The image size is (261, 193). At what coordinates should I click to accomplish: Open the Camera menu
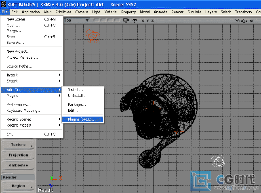(82, 12)
